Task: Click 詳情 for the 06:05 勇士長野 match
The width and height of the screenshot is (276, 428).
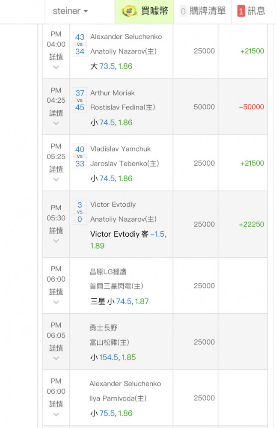Action: [x=56, y=348]
